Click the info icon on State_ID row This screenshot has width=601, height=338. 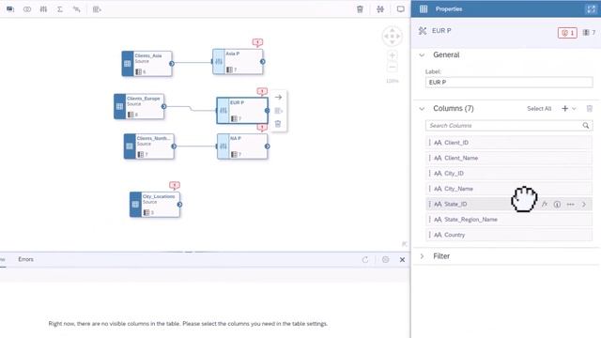[x=557, y=205]
